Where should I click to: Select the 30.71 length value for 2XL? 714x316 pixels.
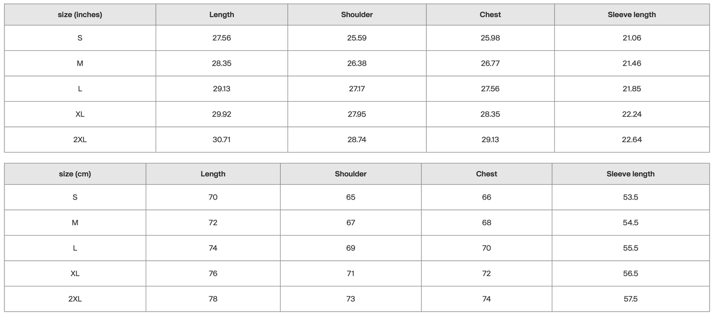(x=221, y=140)
